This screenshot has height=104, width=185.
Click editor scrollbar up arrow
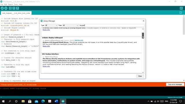(x=184, y=16)
